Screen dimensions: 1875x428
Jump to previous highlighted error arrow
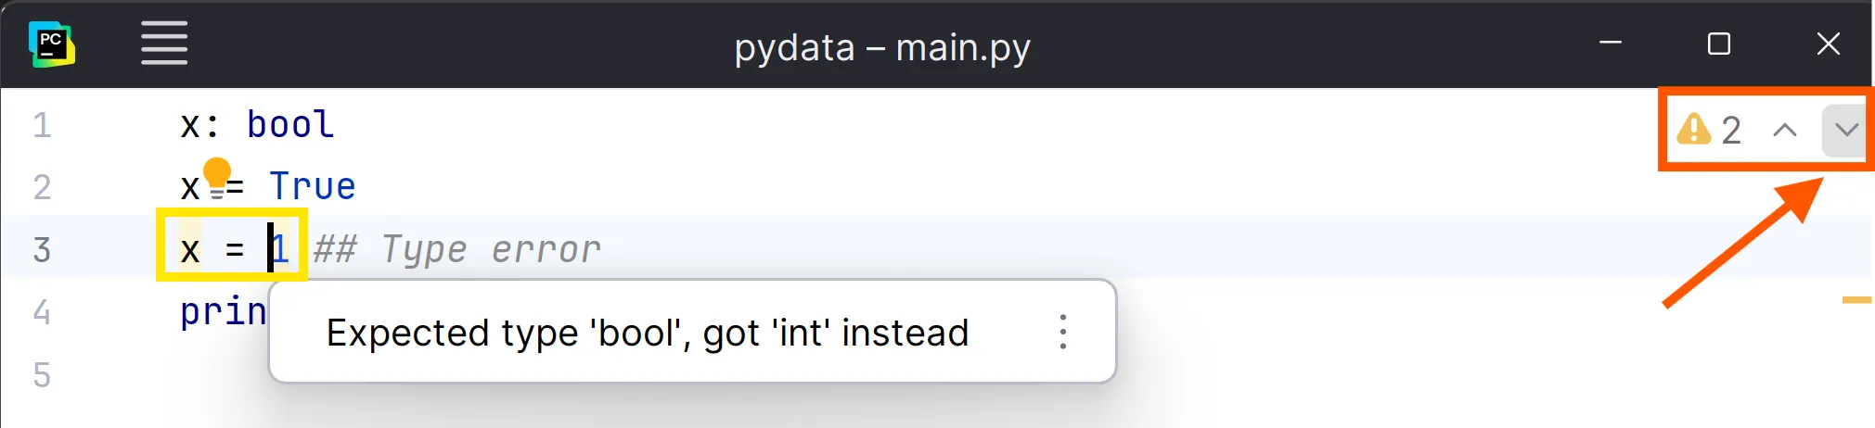(x=1784, y=130)
